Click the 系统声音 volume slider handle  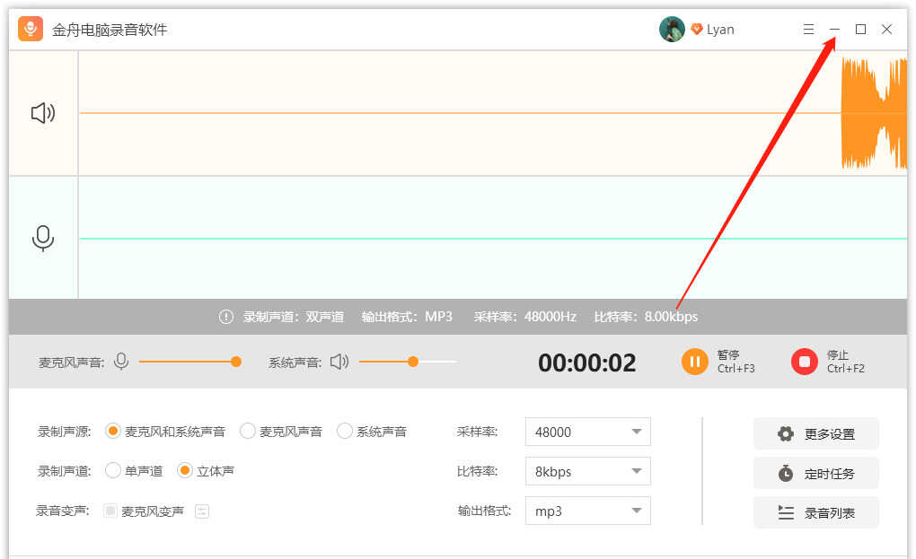(413, 362)
